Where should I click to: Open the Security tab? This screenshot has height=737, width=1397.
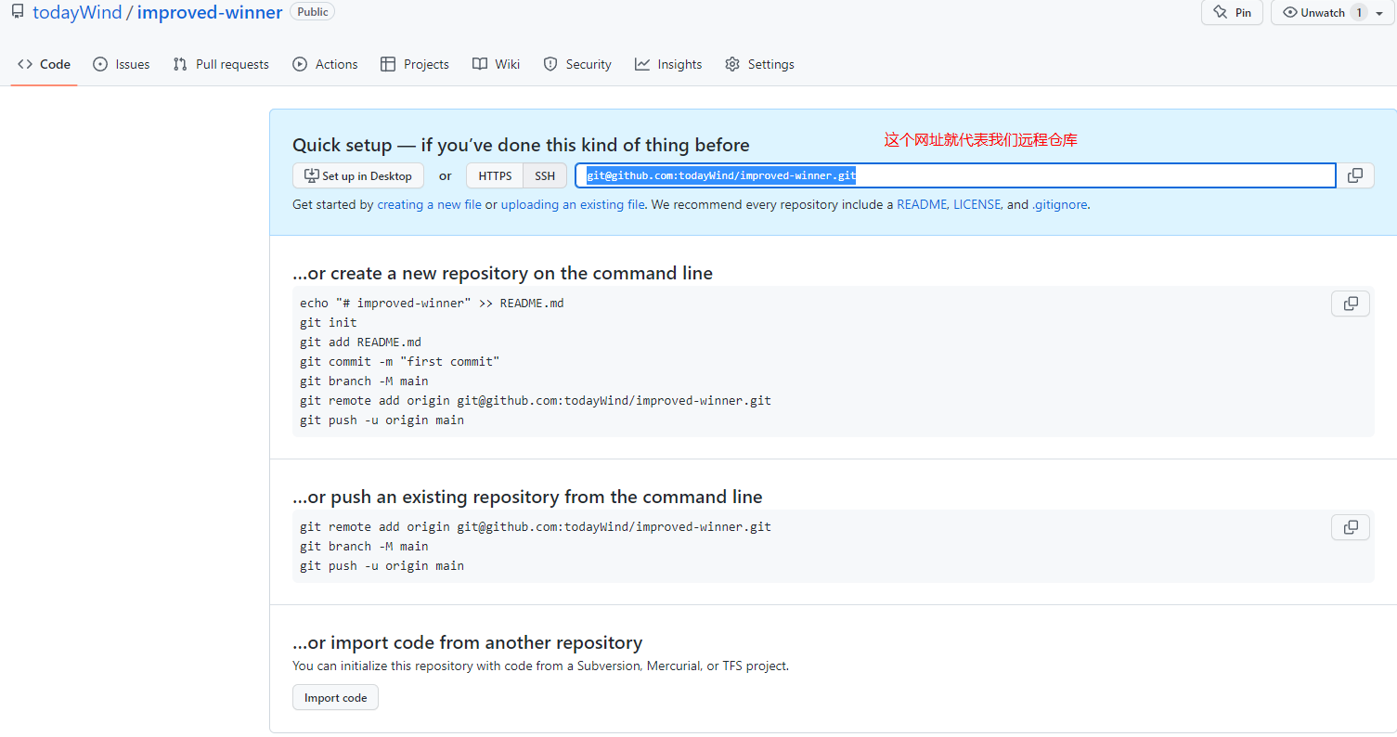tap(577, 64)
